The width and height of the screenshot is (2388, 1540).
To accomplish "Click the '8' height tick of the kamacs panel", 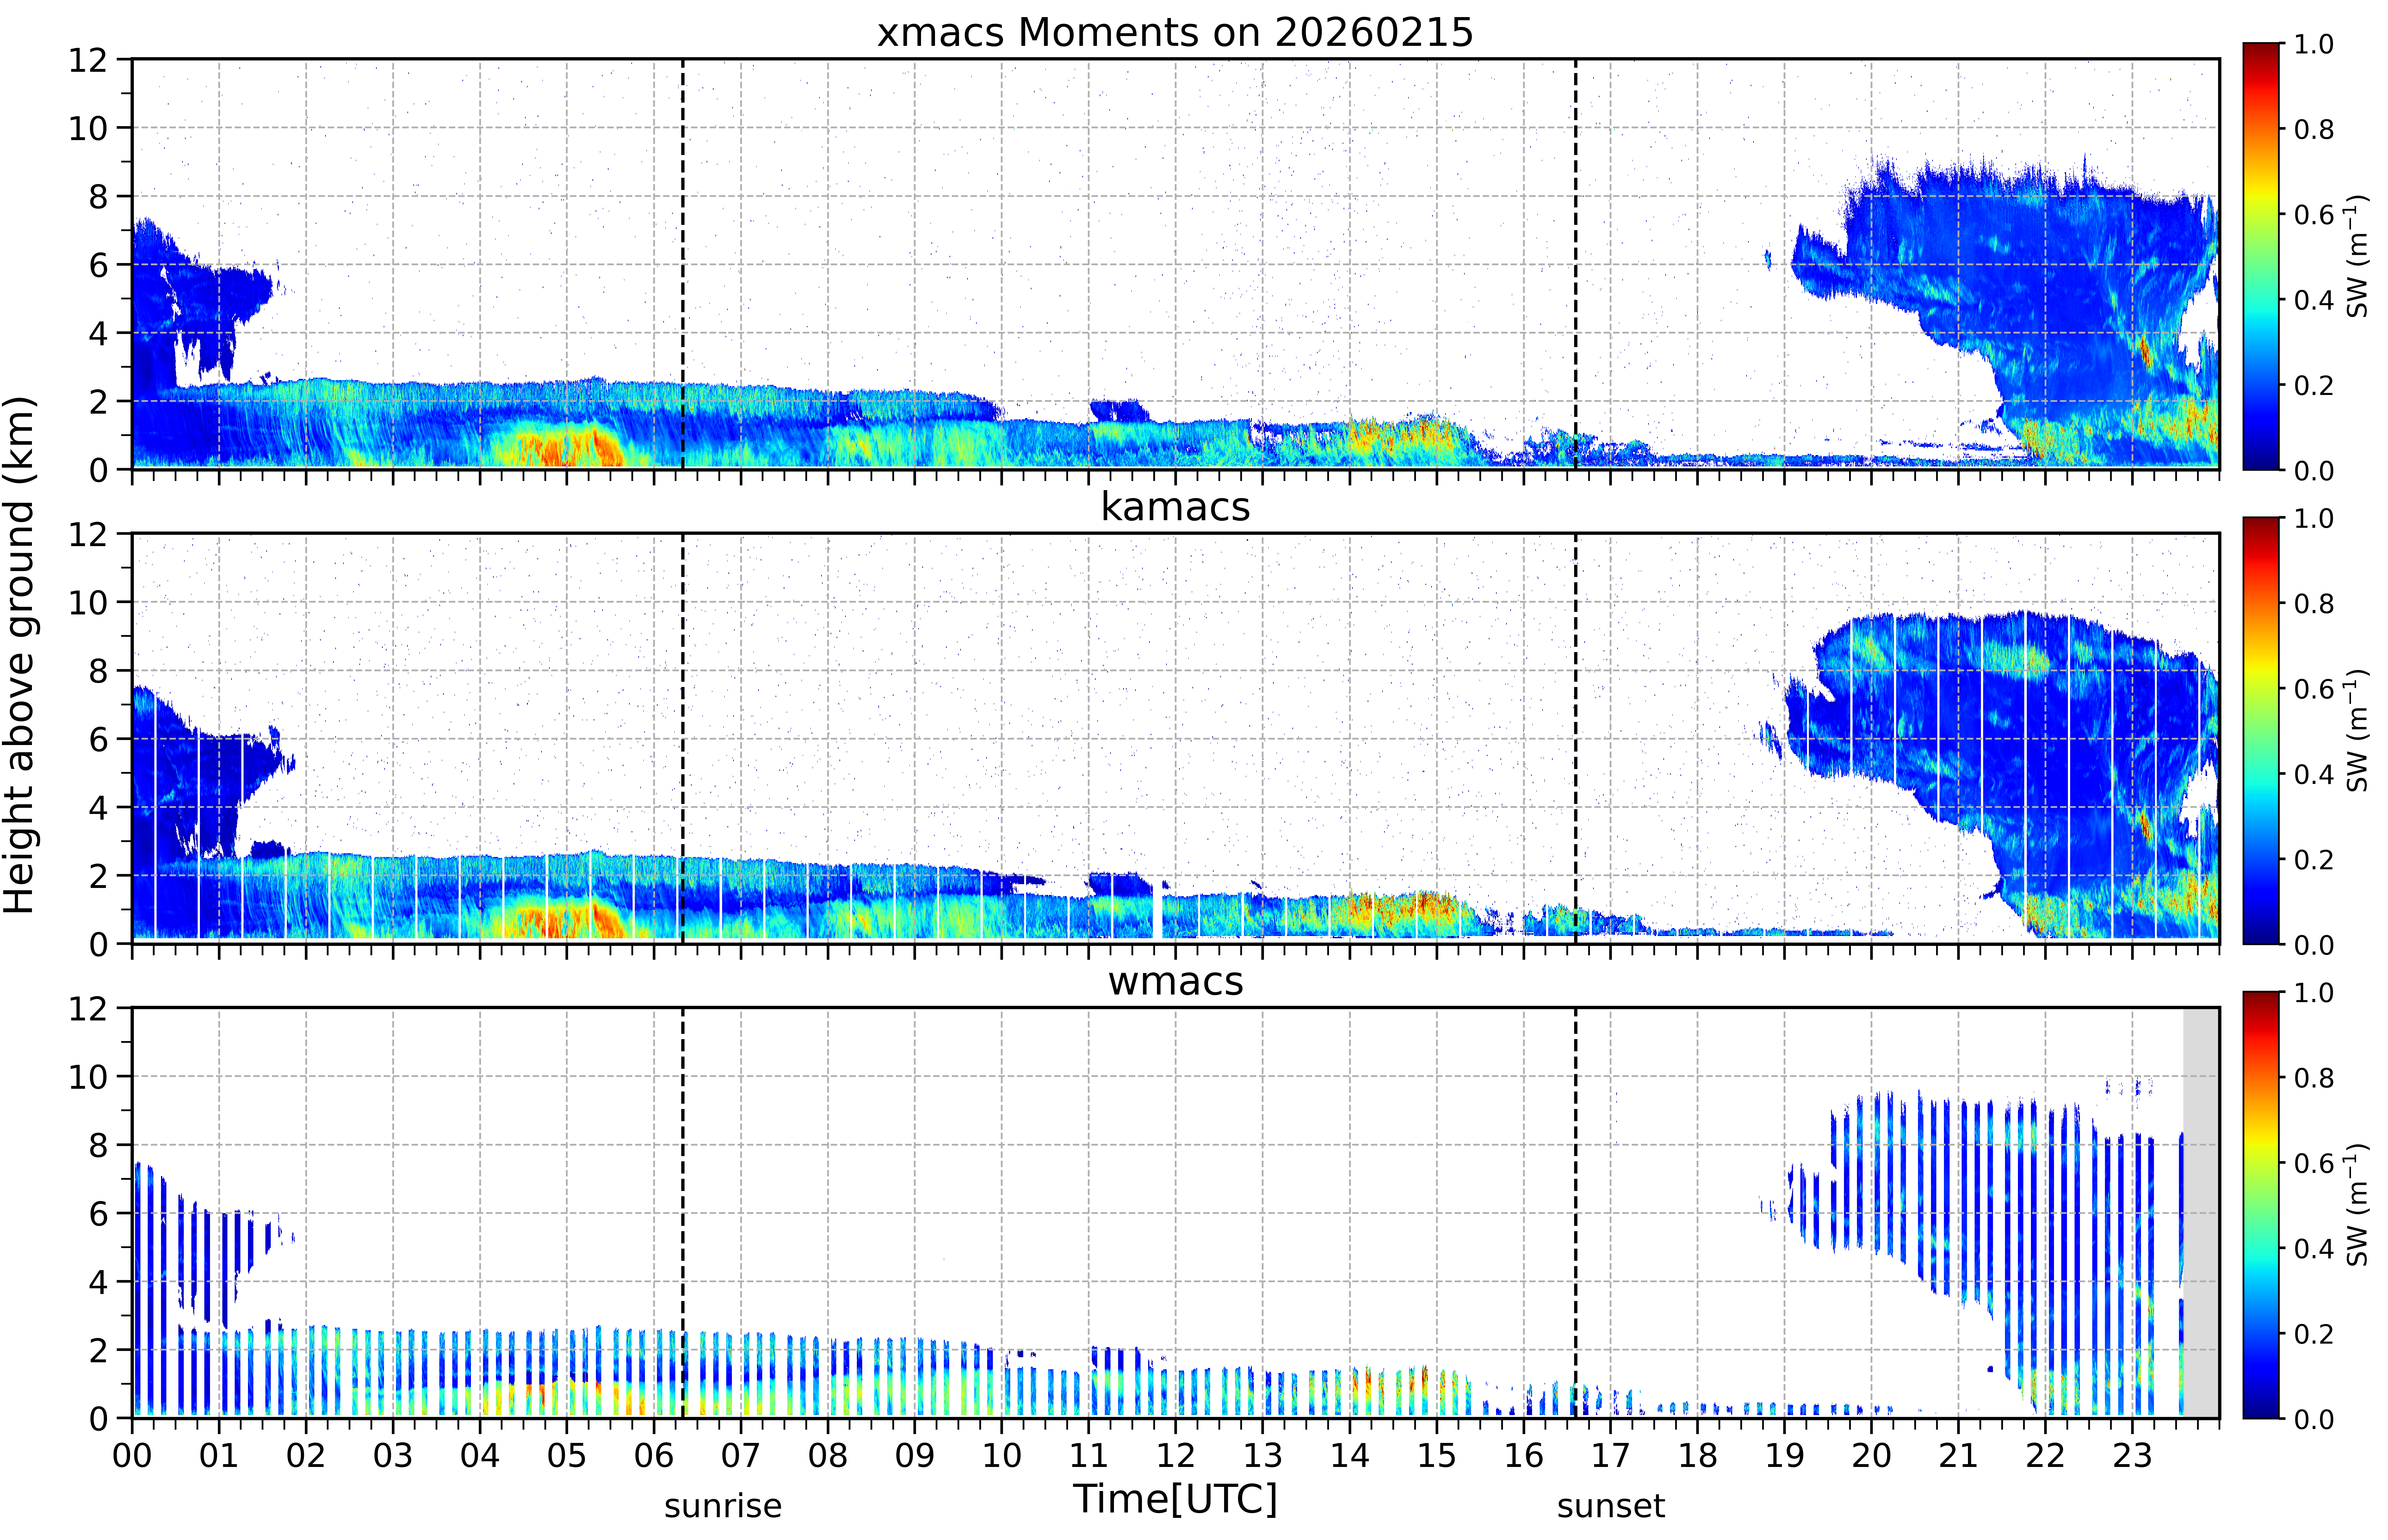I will click(98, 671).
